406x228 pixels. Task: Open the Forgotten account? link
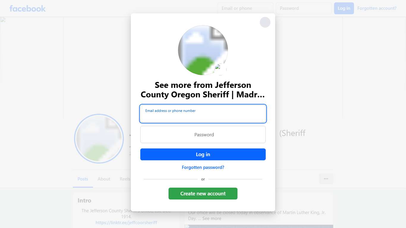[377, 8]
